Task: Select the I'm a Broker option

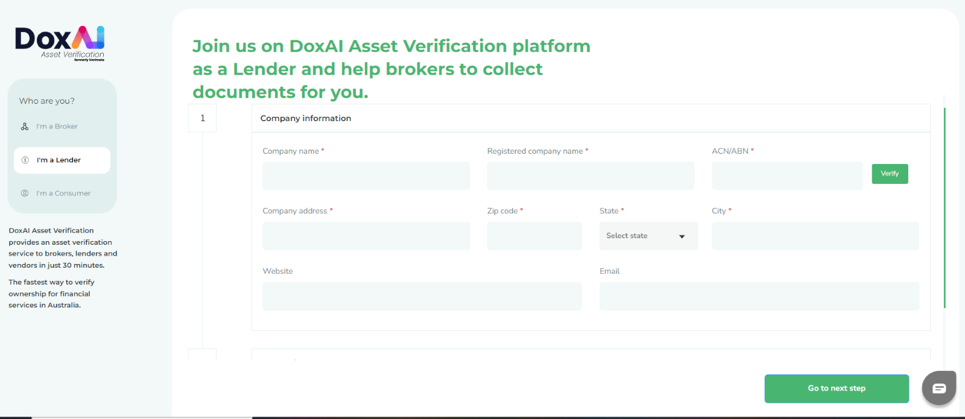Action: click(57, 127)
